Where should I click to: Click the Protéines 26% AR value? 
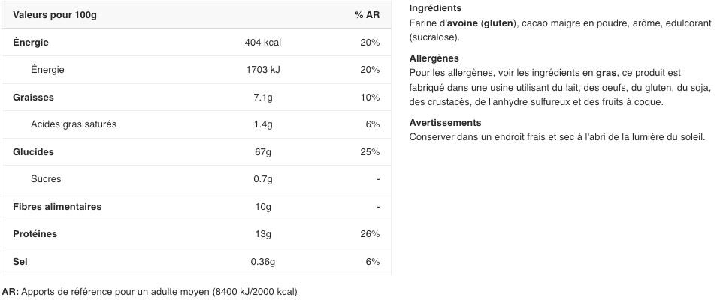click(x=370, y=234)
